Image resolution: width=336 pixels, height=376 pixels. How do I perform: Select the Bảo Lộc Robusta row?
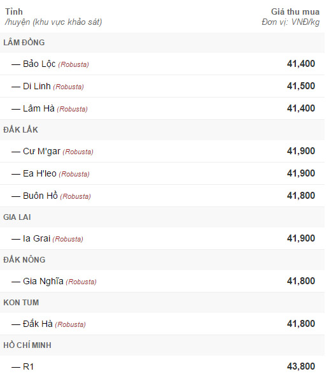point(162,64)
